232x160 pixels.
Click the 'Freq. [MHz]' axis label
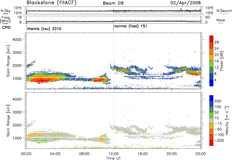5,19
